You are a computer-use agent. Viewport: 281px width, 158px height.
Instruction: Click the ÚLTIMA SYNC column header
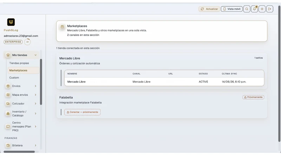click(x=229, y=74)
